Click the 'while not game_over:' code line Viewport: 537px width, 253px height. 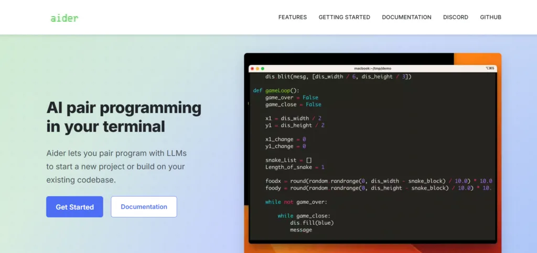tap(296, 202)
